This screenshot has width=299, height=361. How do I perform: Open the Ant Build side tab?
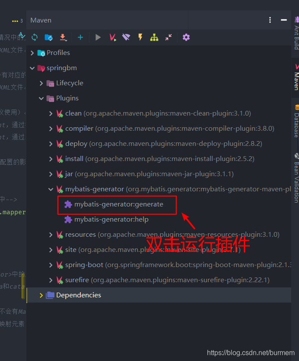[296, 33]
